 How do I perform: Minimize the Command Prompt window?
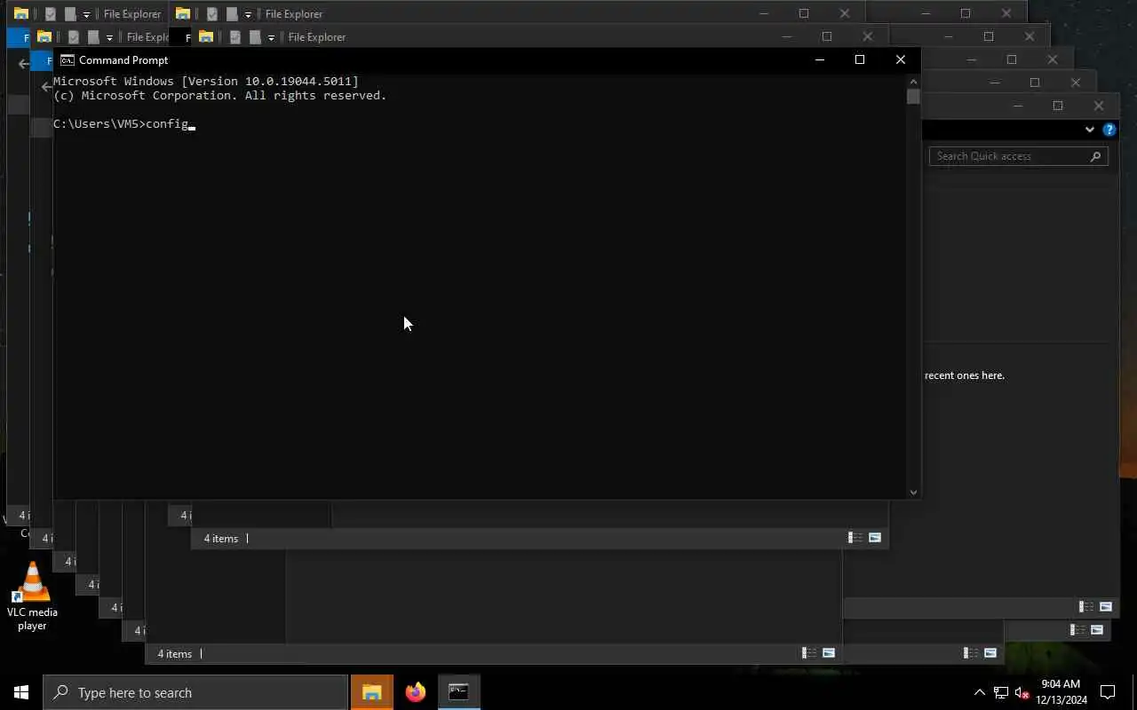[x=820, y=59]
